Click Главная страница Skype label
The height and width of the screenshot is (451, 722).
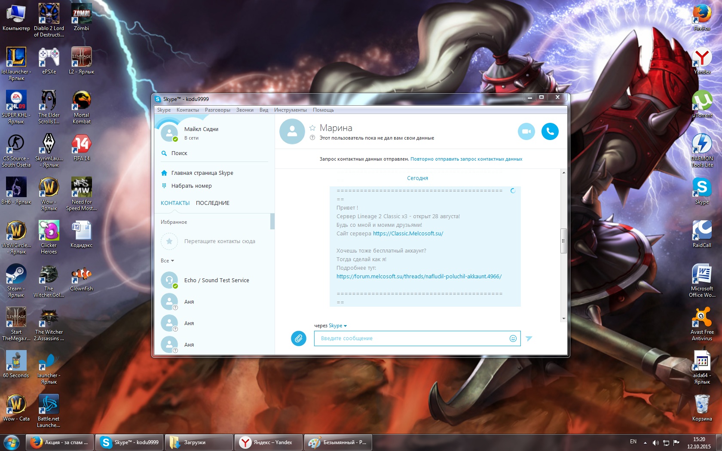coord(202,173)
